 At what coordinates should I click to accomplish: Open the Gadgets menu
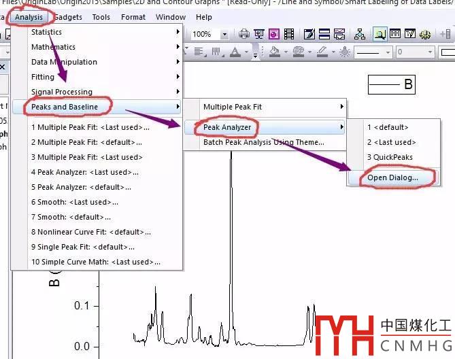pyautogui.click(x=68, y=17)
